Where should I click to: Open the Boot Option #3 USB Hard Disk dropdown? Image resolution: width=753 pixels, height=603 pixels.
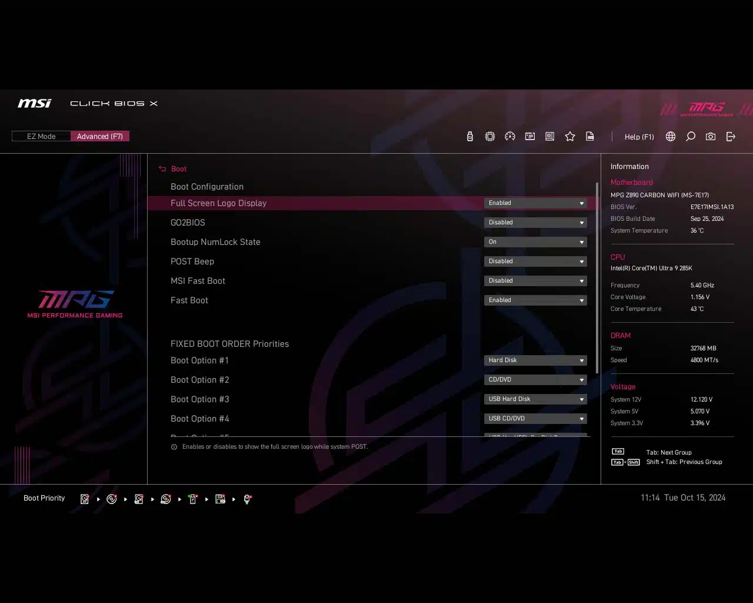[535, 399]
